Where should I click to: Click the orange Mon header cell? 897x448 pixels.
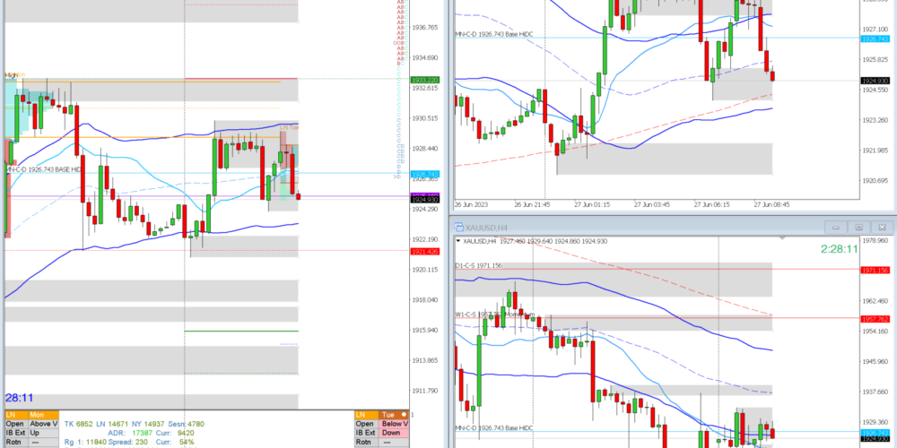click(x=43, y=415)
